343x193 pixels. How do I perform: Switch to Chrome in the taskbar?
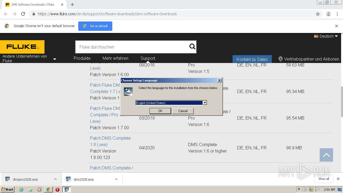(x=48, y=190)
